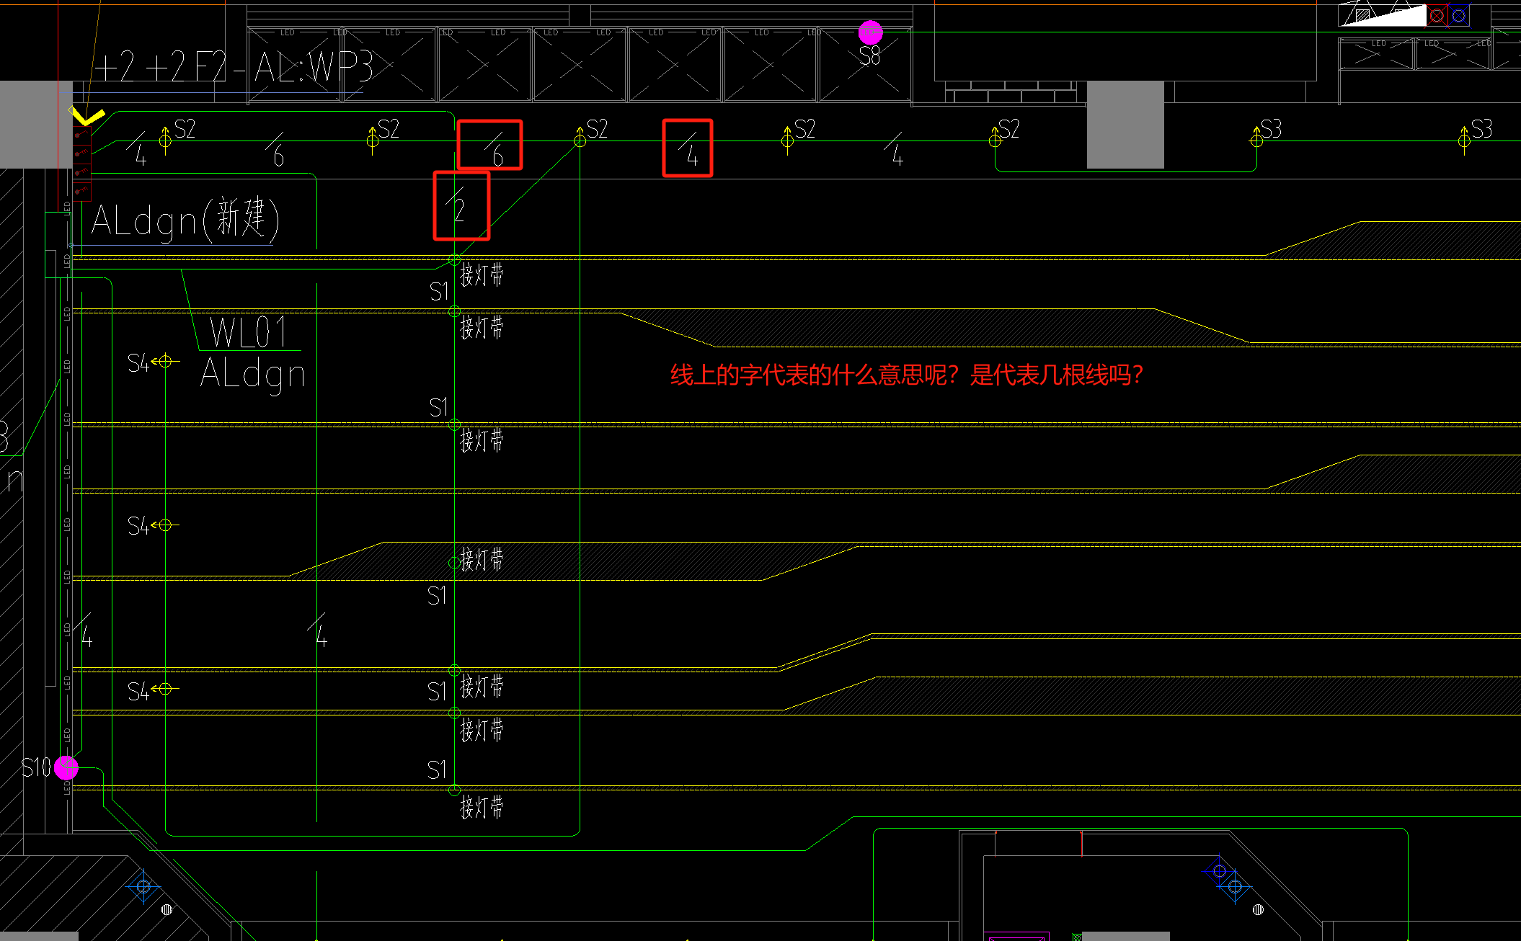The height and width of the screenshot is (941, 1521).
Task: Select the yellow V-shaped marker above switch box
Action: 87,115
